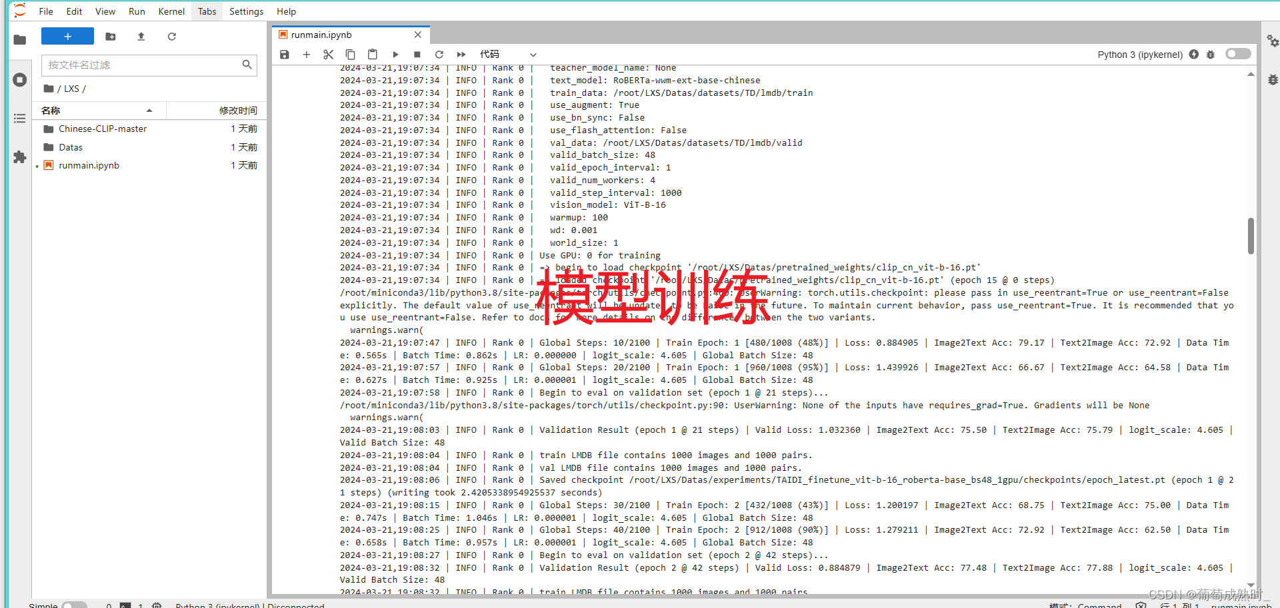
Task: Restart the kernel from notebook toolbar
Action: click(x=439, y=55)
